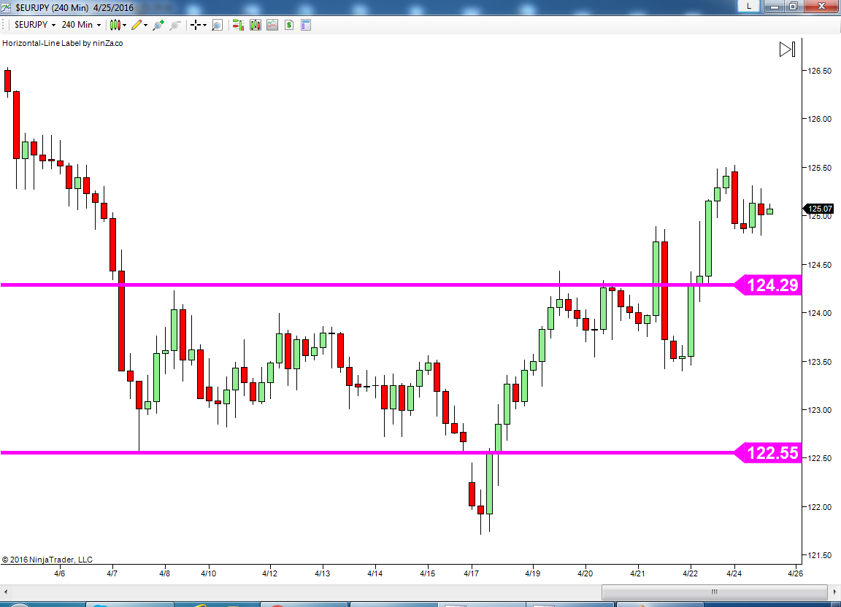This screenshot has height=607, width=841.
Task: Click the chart window icon in title bar
Action: 6,7
